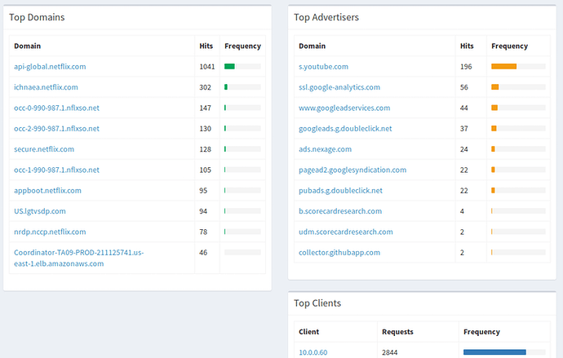
Task: Open nrdp.nccp.netflix.com link
Action: (50, 232)
